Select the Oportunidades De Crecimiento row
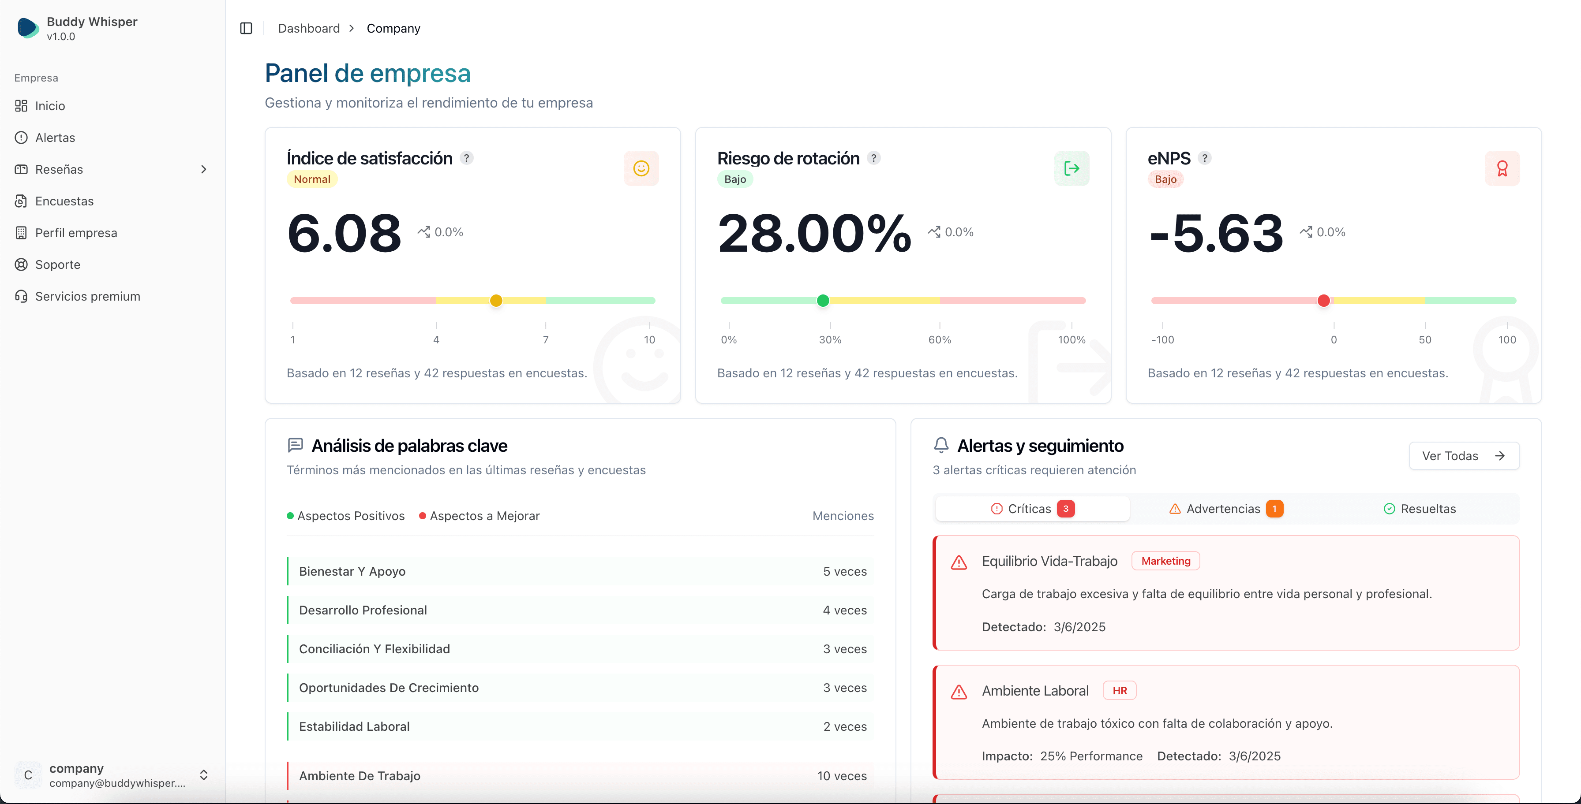 [x=581, y=688]
